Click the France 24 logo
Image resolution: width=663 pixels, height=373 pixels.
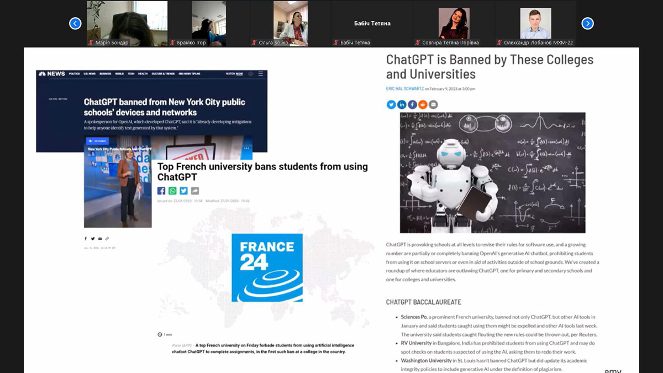point(267,267)
